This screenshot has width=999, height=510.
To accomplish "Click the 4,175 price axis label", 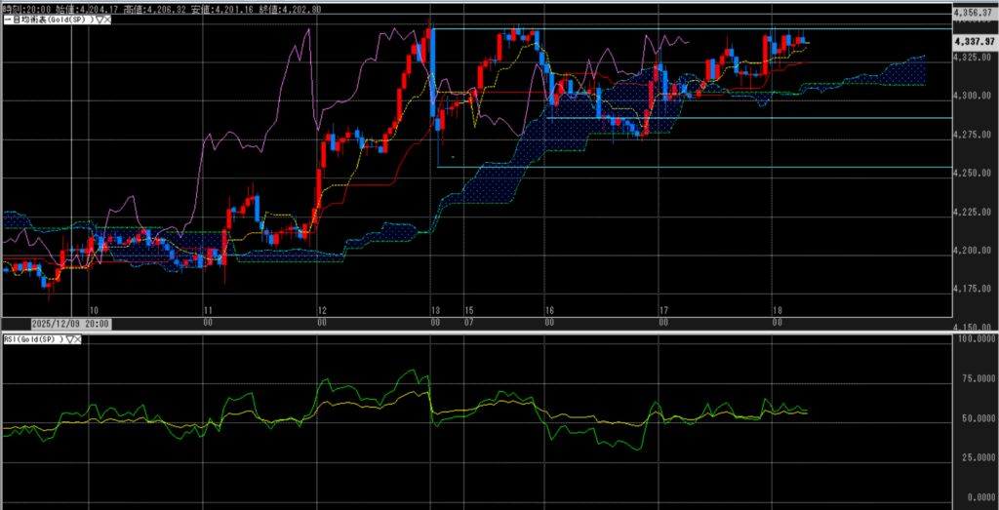I will click(x=973, y=289).
